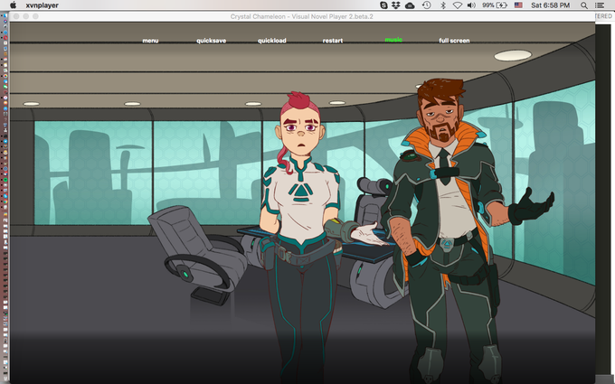Click the quicksave button
The height and width of the screenshot is (384, 615).
pos(211,41)
